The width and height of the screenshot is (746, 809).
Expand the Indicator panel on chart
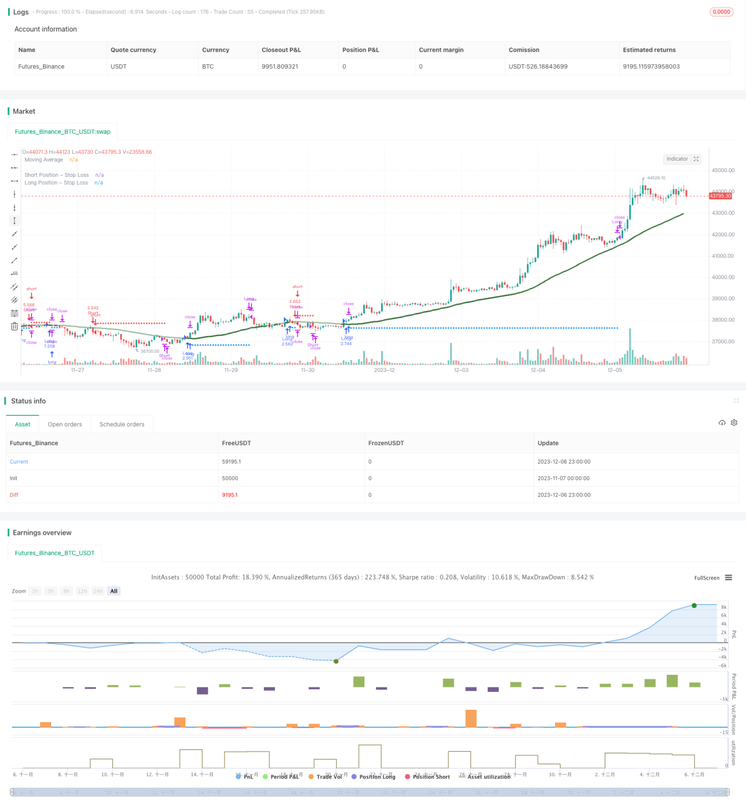[x=696, y=159]
